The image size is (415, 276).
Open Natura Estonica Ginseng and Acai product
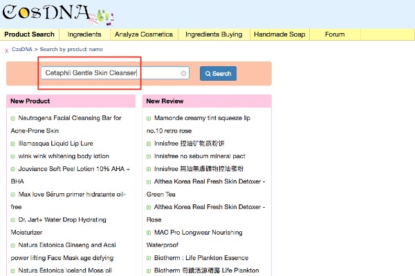point(63,251)
